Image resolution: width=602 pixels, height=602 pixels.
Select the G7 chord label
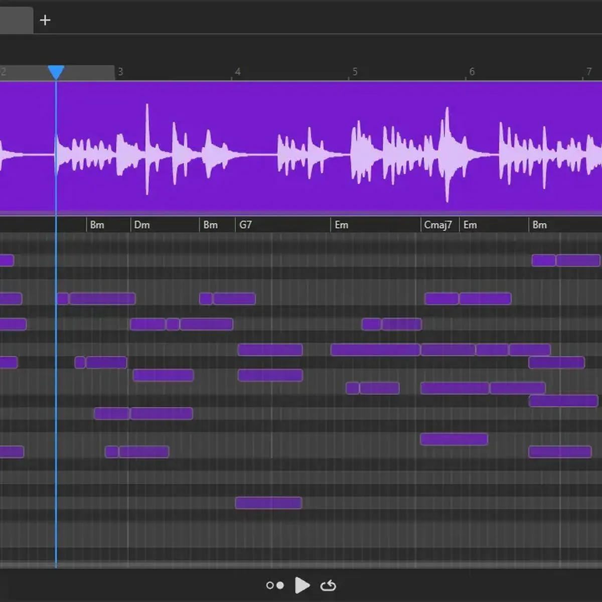pos(245,225)
